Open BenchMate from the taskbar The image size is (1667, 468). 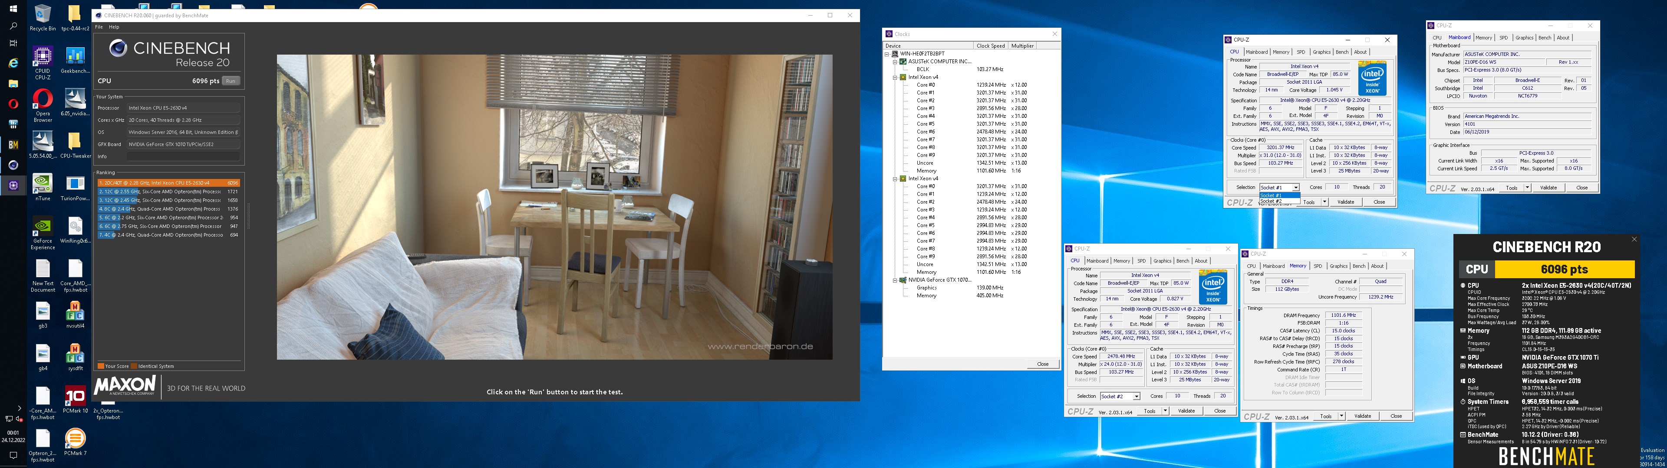(x=13, y=145)
